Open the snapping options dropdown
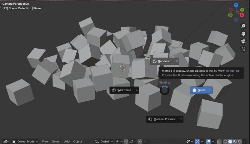 coord(132,142)
